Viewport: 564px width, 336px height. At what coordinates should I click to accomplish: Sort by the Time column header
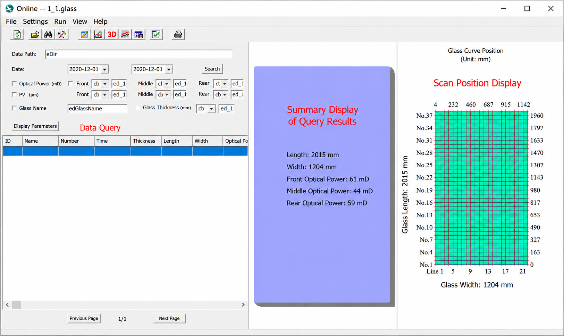[112, 141]
